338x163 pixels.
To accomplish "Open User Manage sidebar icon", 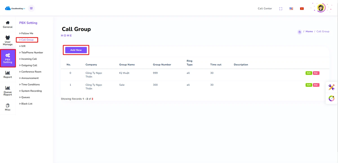I will (8, 38).
